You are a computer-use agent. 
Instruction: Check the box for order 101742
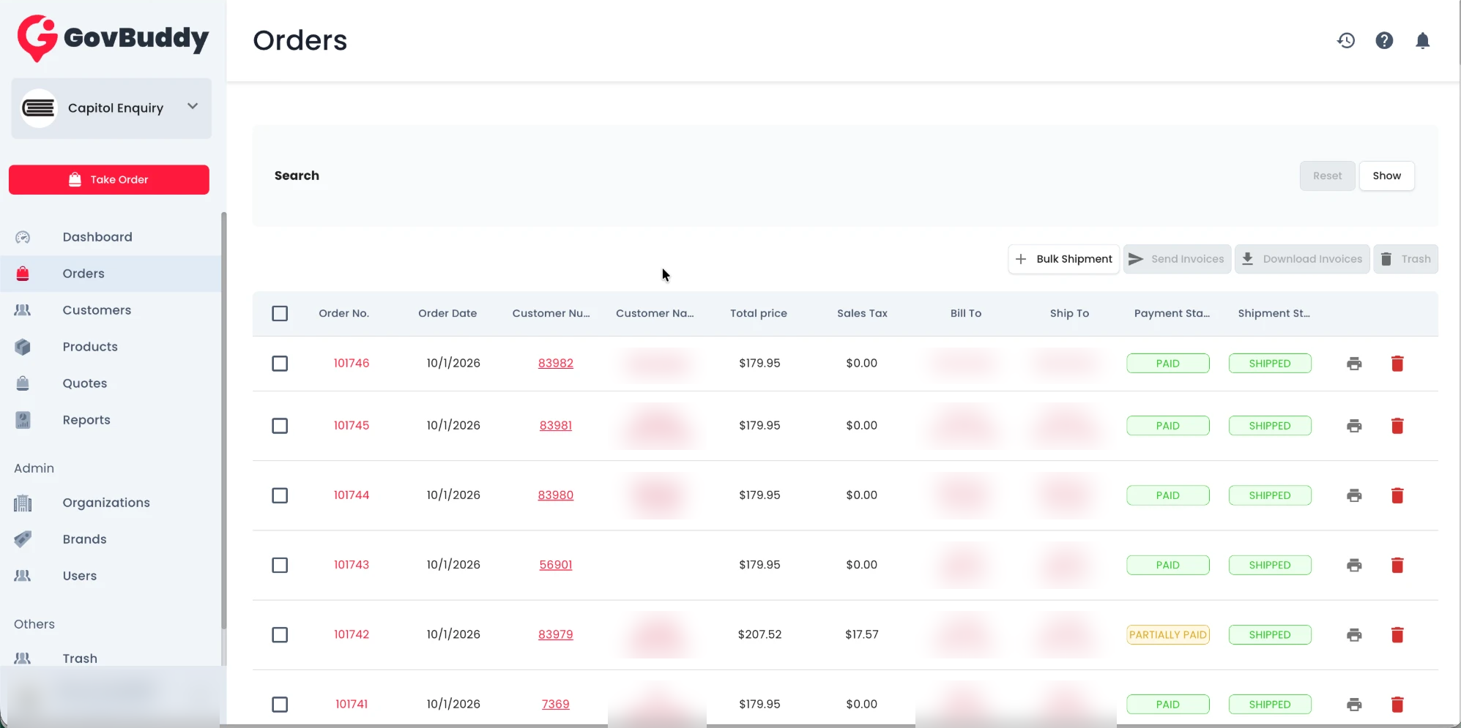click(280, 634)
